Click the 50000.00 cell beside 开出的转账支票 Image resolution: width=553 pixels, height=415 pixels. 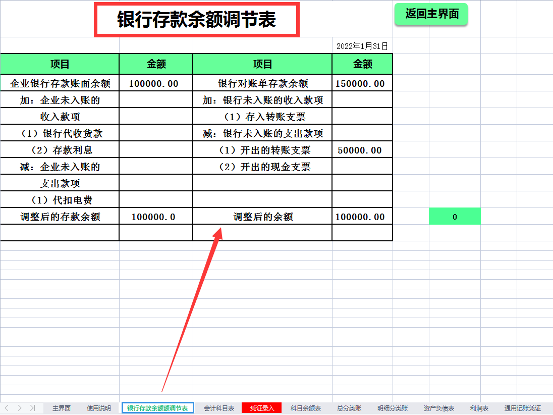[x=361, y=149]
